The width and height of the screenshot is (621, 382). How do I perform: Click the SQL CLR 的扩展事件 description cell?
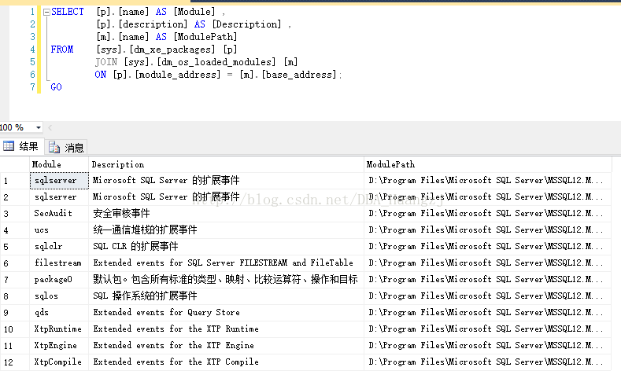(x=226, y=246)
